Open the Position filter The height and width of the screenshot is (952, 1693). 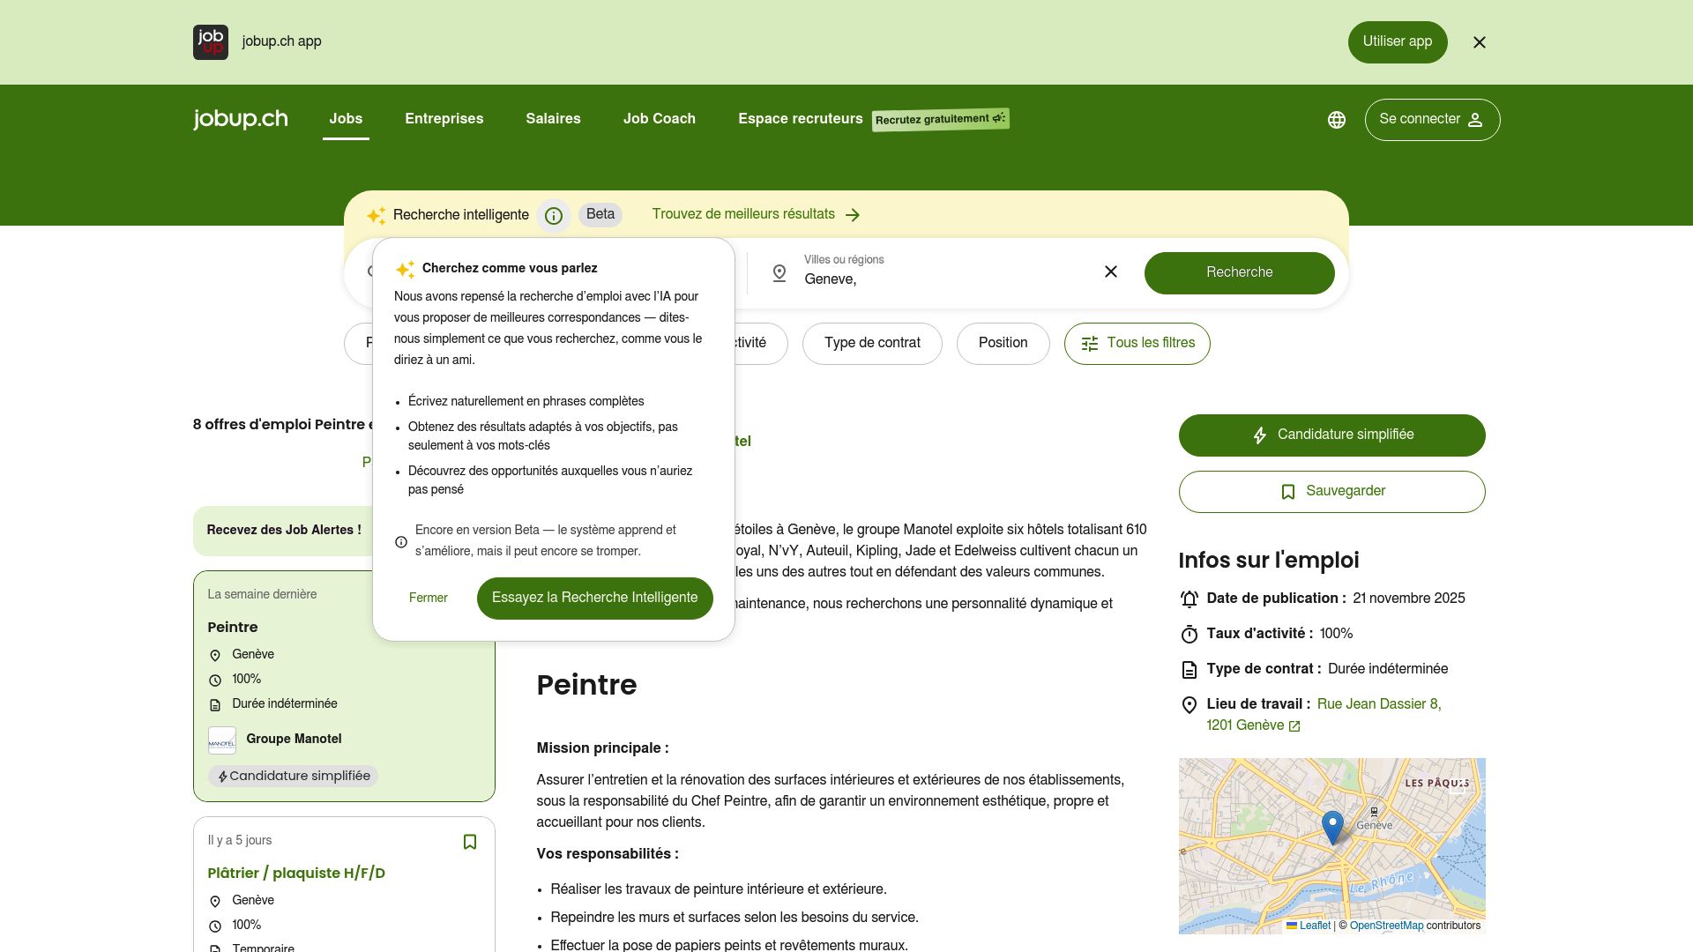1003,343
